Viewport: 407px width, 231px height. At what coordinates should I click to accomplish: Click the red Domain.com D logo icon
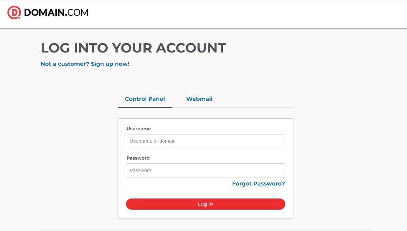point(14,13)
